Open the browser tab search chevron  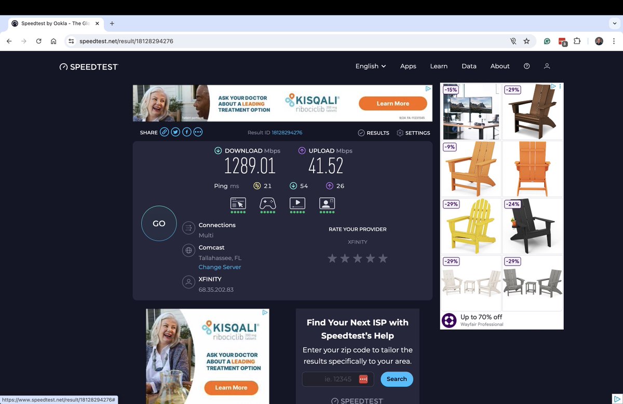(x=615, y=23)
